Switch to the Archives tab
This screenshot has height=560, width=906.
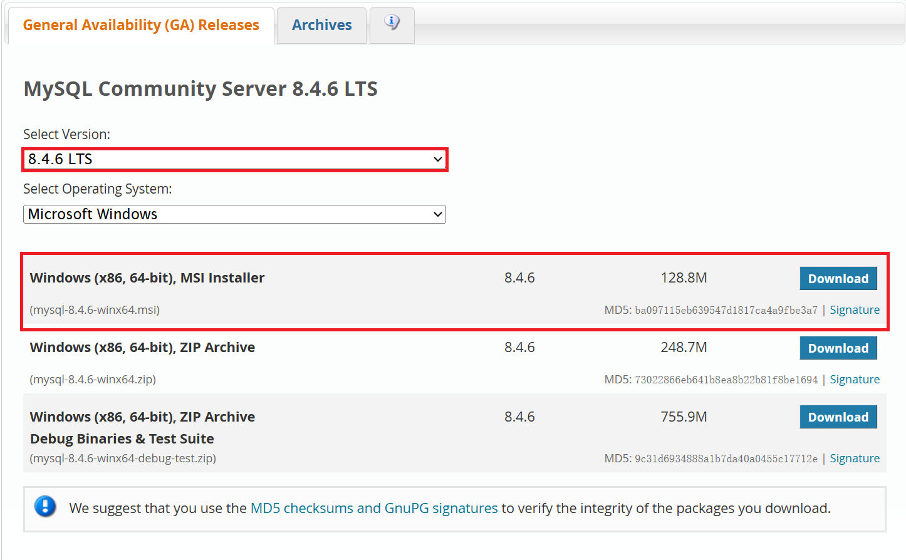tap(321, 25)
